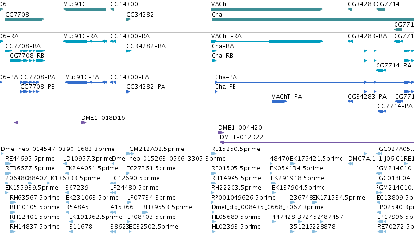The height and width of the screenshot is (234, 414).
Task: Select the DME1-004H20 clone arrow
Action: (221, 133)
